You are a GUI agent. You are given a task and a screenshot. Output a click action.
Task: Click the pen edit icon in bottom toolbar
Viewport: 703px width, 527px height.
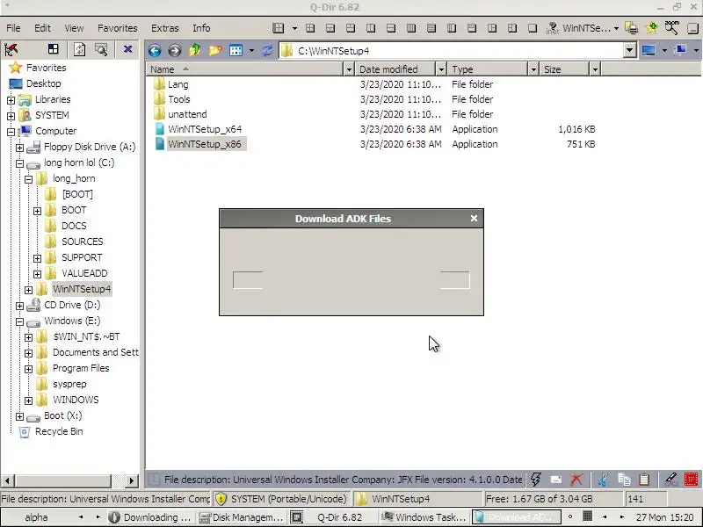(670, 479)
